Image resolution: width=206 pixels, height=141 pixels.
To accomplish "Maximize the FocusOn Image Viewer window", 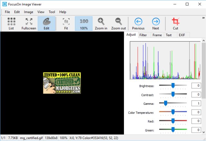I will point(187,4).
